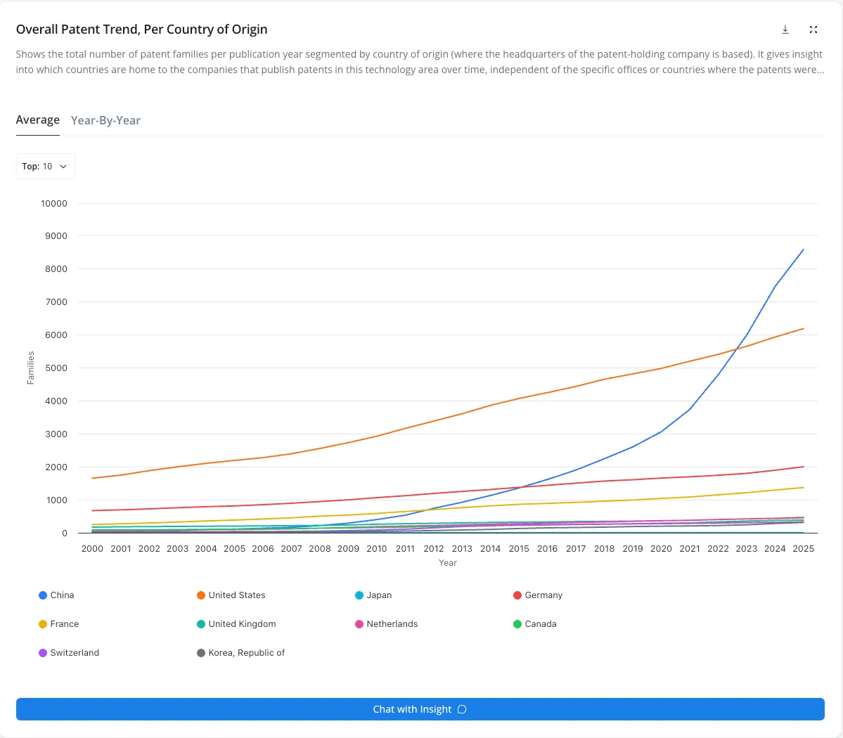Click the Families y-axis title
This screenshot has height=738, width=843.
coord(31,368)
